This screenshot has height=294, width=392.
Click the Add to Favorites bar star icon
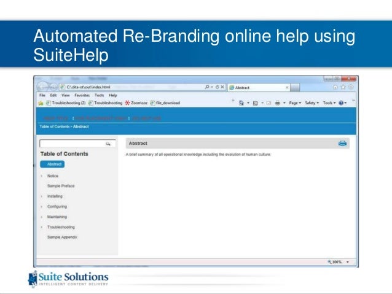(41, 103)
